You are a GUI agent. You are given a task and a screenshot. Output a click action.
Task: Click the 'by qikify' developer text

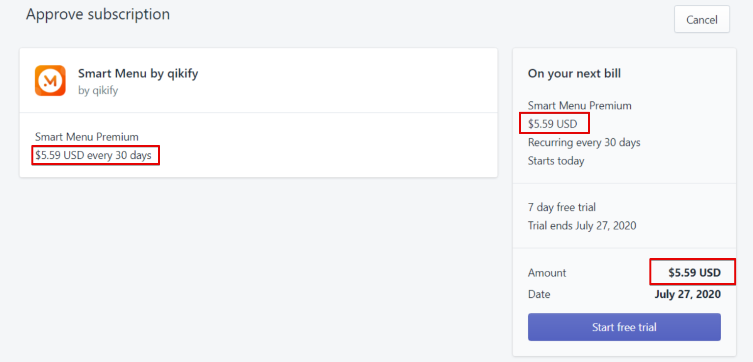[x=98, y=91]
